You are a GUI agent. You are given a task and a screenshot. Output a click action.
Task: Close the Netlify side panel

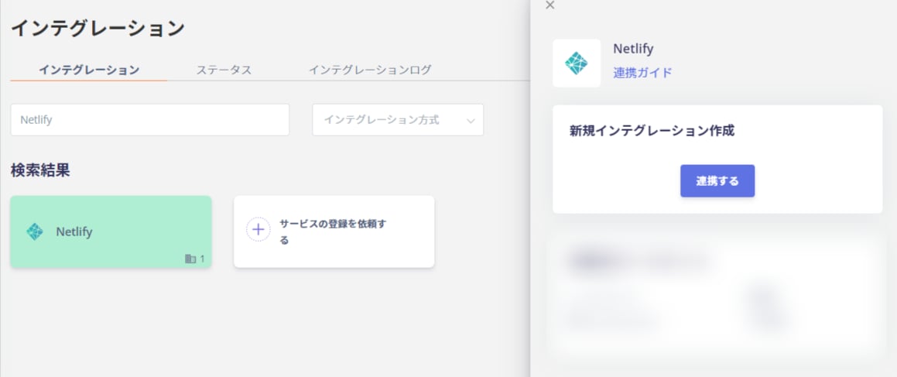549,5
